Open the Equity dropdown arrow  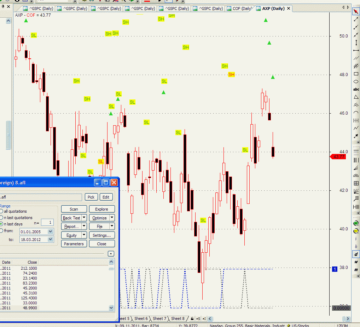pyautogui.click(x=84, y=235)
